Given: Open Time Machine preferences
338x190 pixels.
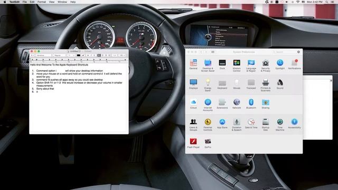Looking at the screenshot, I should click(x=280, y=125).
